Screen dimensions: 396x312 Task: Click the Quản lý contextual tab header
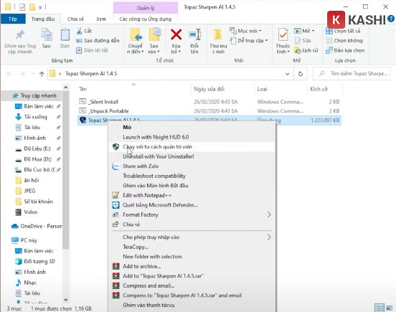(146, 8)
